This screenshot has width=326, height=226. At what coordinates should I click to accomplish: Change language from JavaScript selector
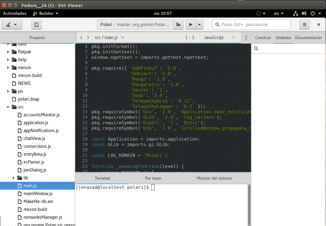click(x=214, y=38)
